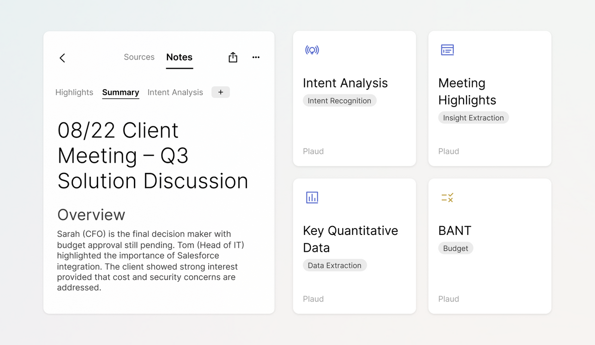Select the Notes tab
This screenshot has height=345, width=595.
tap(179, 57)
